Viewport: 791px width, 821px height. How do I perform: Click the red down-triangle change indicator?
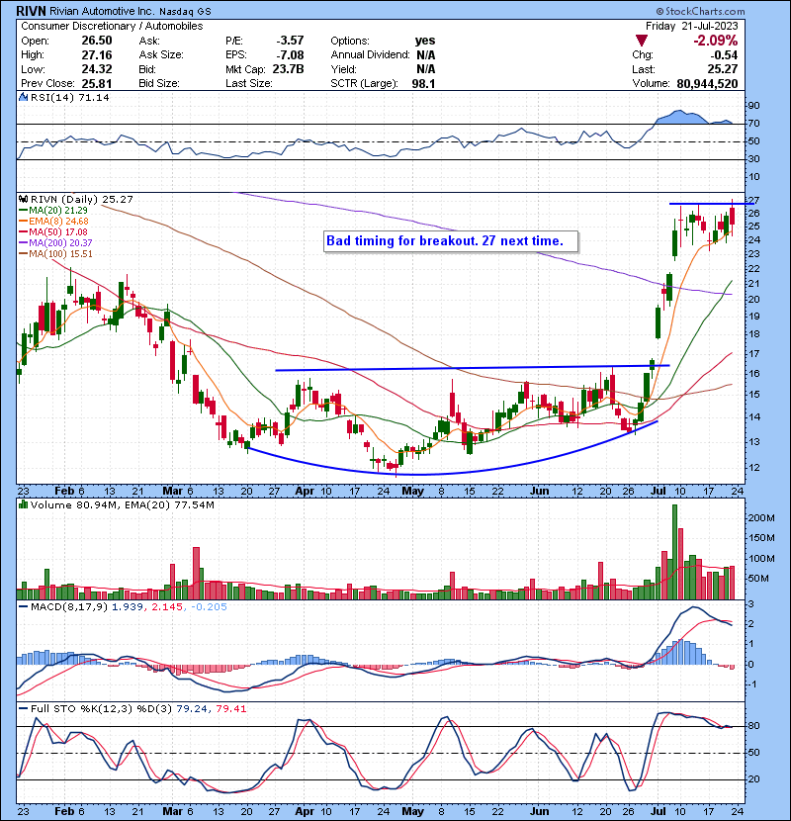642,41
